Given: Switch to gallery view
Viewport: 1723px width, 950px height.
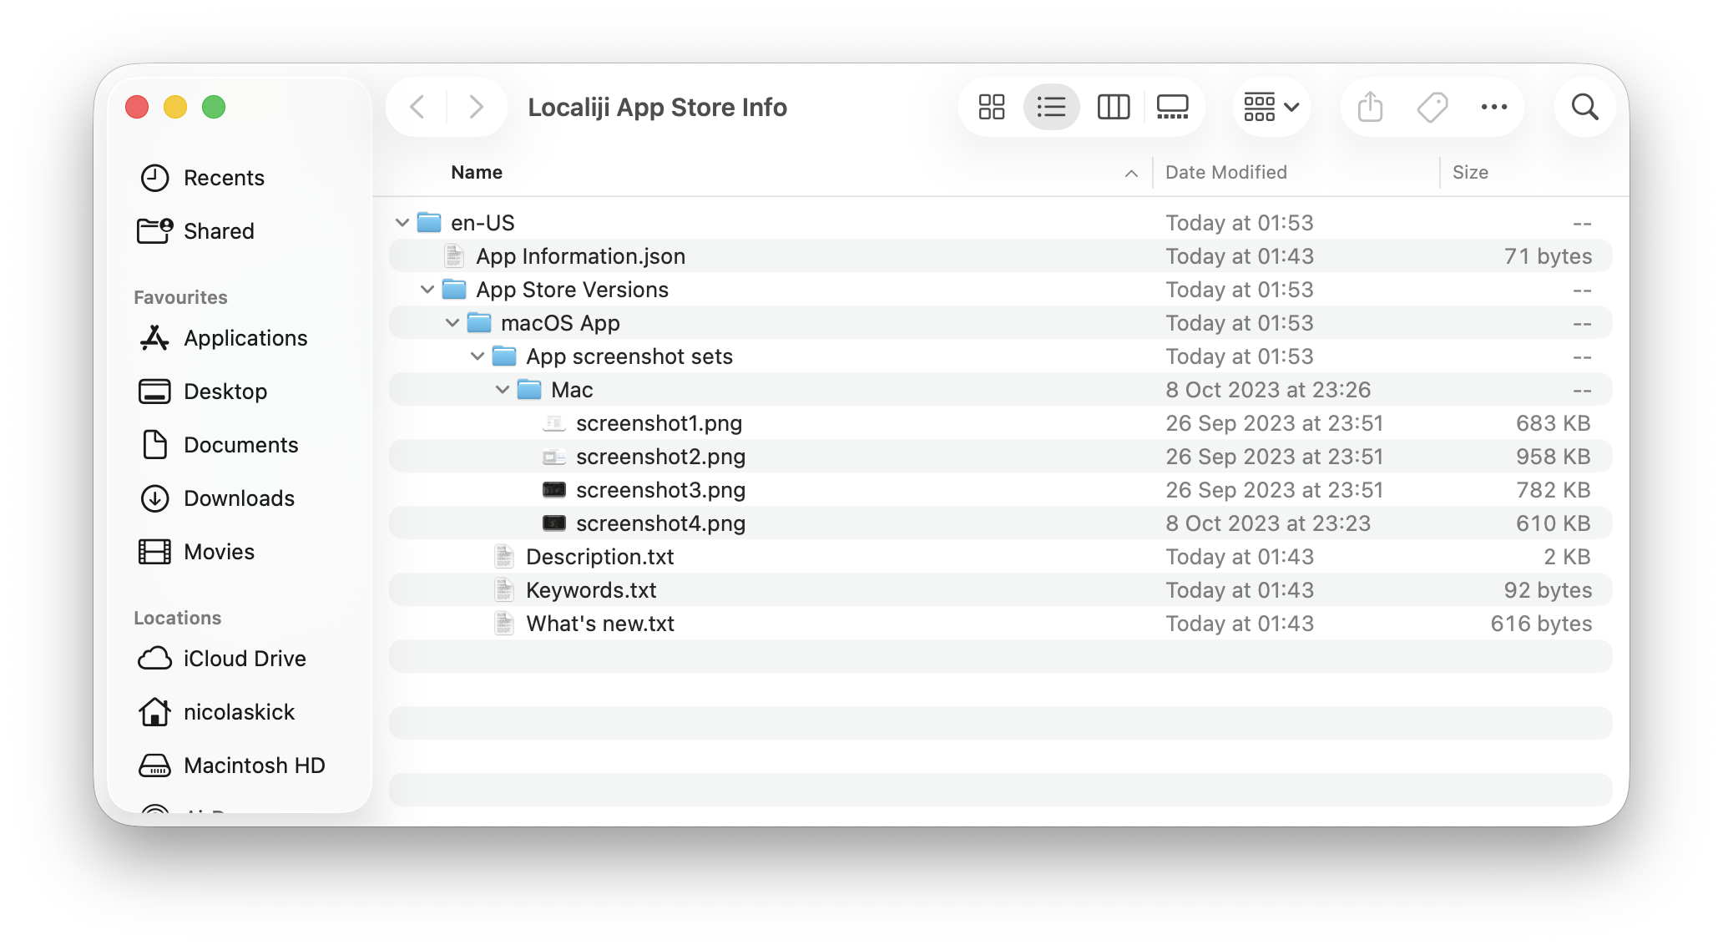Looking at the screenshot, I should (x=1172, y=107).
